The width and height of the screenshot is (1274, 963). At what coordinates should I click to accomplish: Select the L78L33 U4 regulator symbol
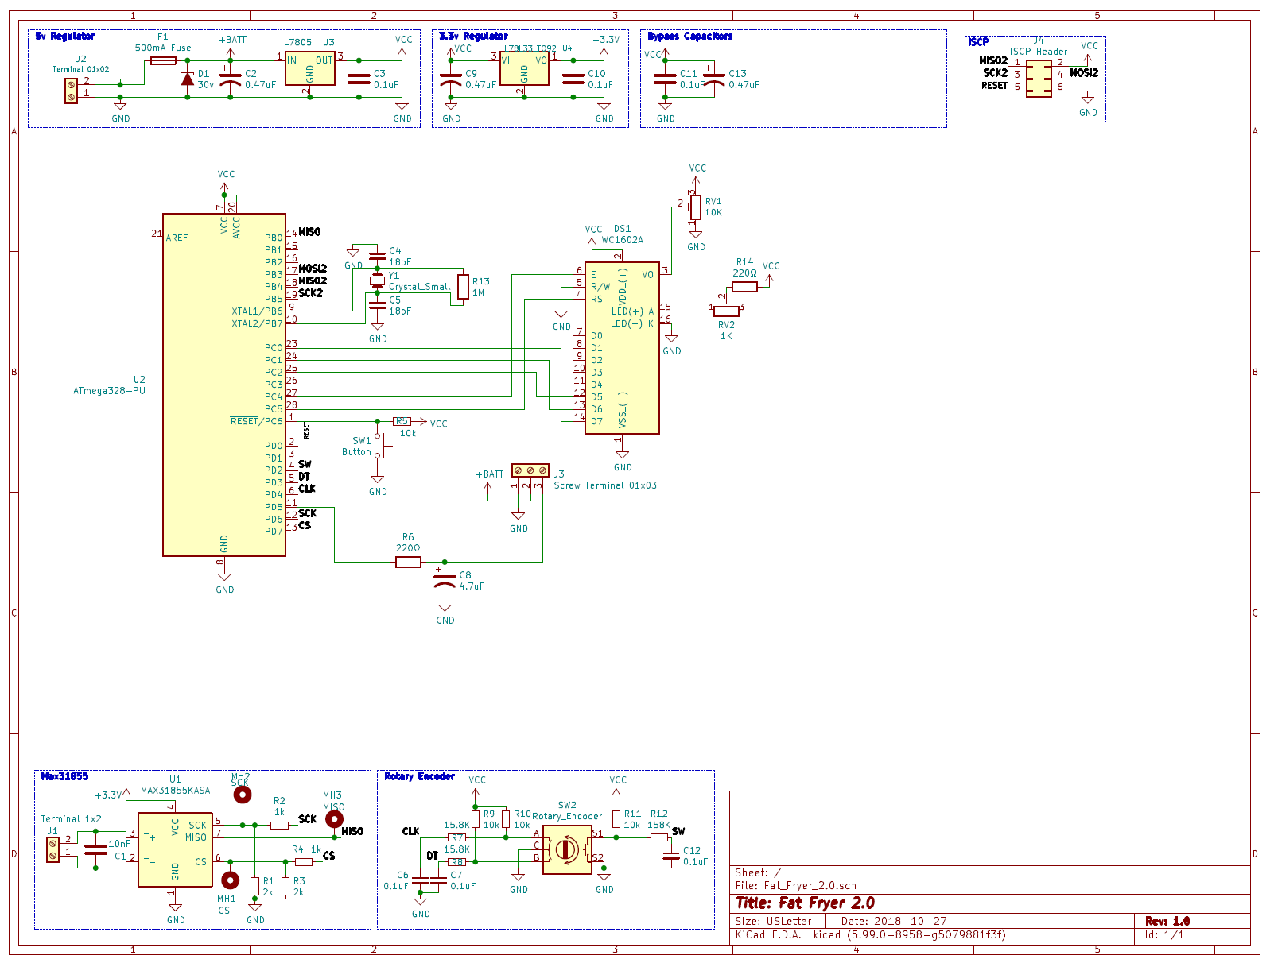point(524,69)
